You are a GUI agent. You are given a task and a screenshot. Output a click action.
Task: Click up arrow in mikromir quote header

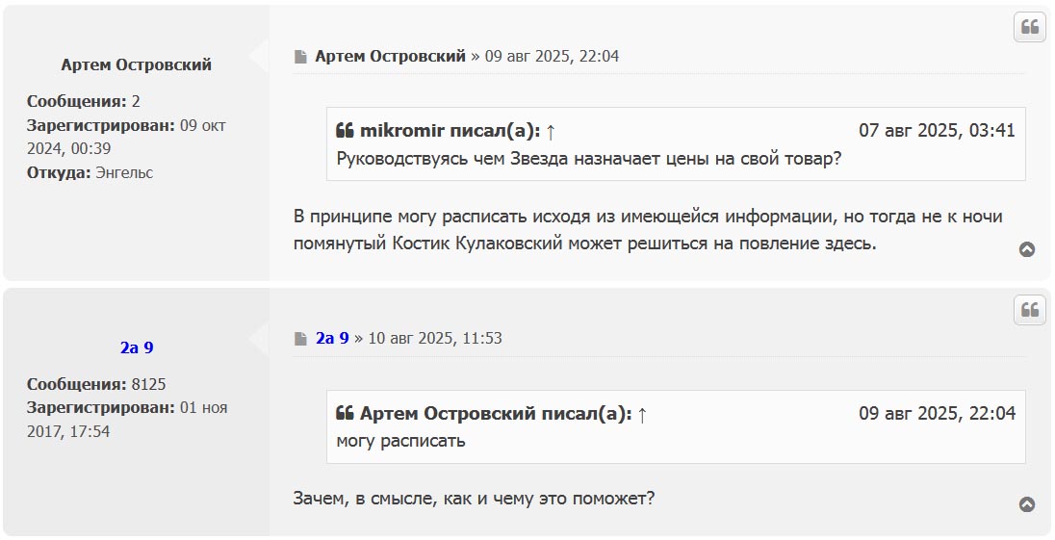551,131
